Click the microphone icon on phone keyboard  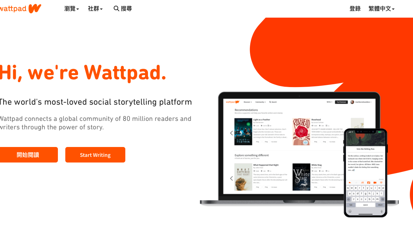click(382, 211)
